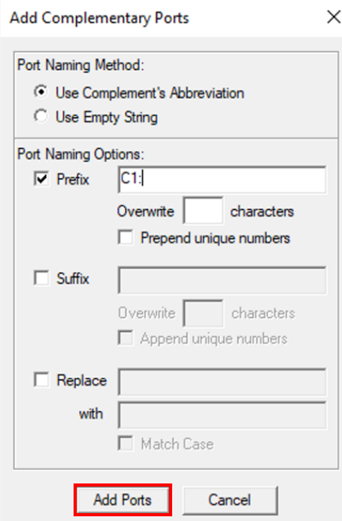Click the Add Ports button
342x521 pixels.
tap(123, 500)
